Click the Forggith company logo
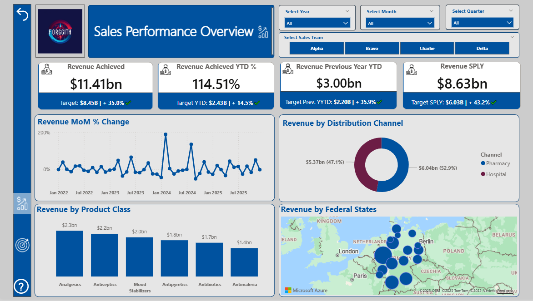The width and height of the screenshot is (533, 301). click(x=60, y=31)
